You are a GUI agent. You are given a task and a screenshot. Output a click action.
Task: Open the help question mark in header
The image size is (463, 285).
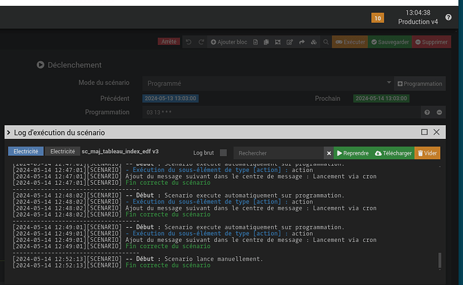pos(448,17)
